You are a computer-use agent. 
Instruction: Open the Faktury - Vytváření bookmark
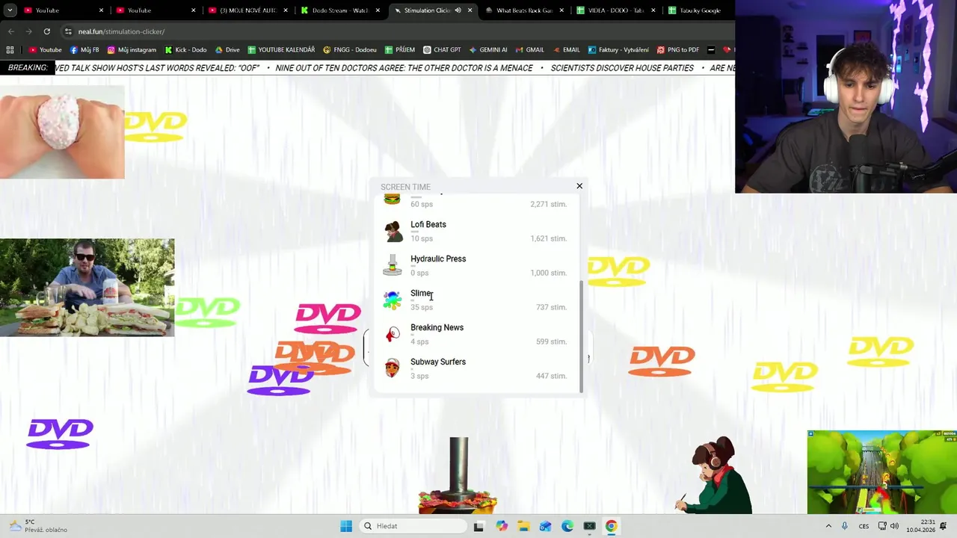(x=618, y=50)
